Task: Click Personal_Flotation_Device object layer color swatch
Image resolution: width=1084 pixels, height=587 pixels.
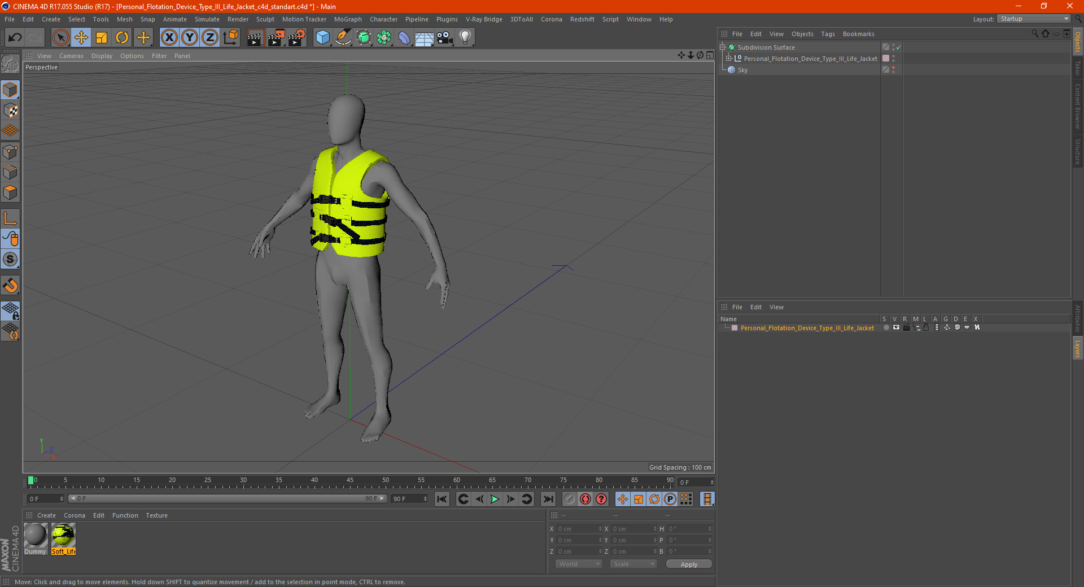Action: point(886,59)
